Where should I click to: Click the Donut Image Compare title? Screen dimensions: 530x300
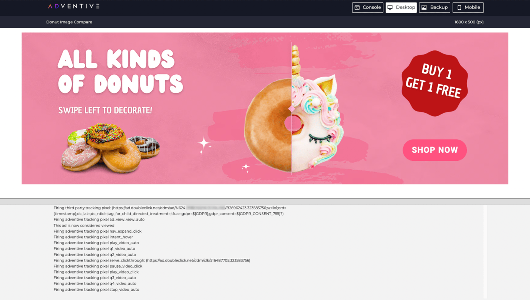(69, 22)
